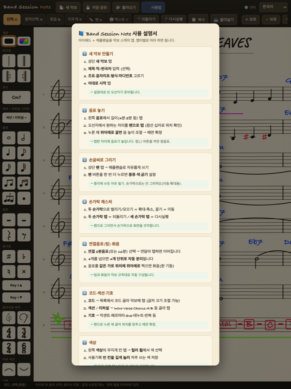
Task: Activate the 펜 pen tool
Action: tap(96, 19)
